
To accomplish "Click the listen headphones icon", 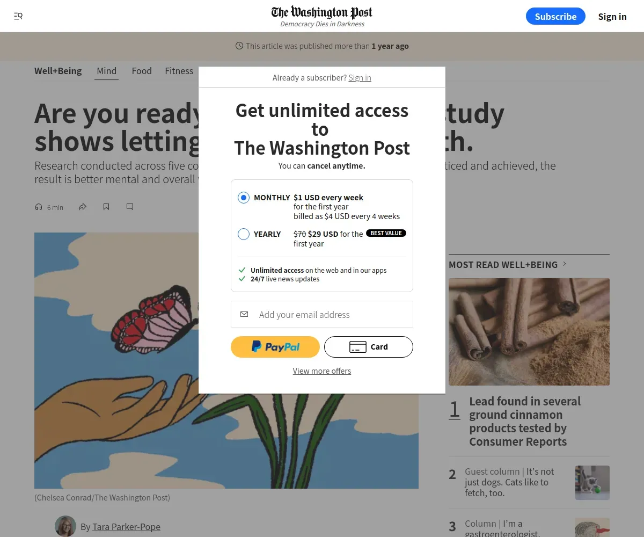I will point(38,207).
